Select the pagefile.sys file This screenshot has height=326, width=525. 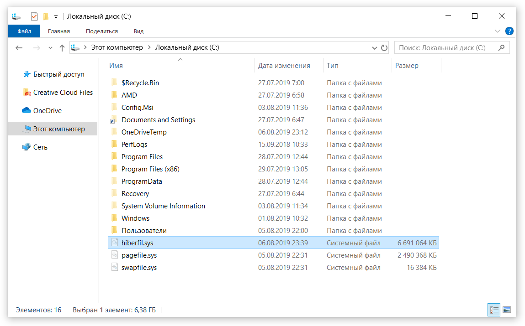[139, 255]
